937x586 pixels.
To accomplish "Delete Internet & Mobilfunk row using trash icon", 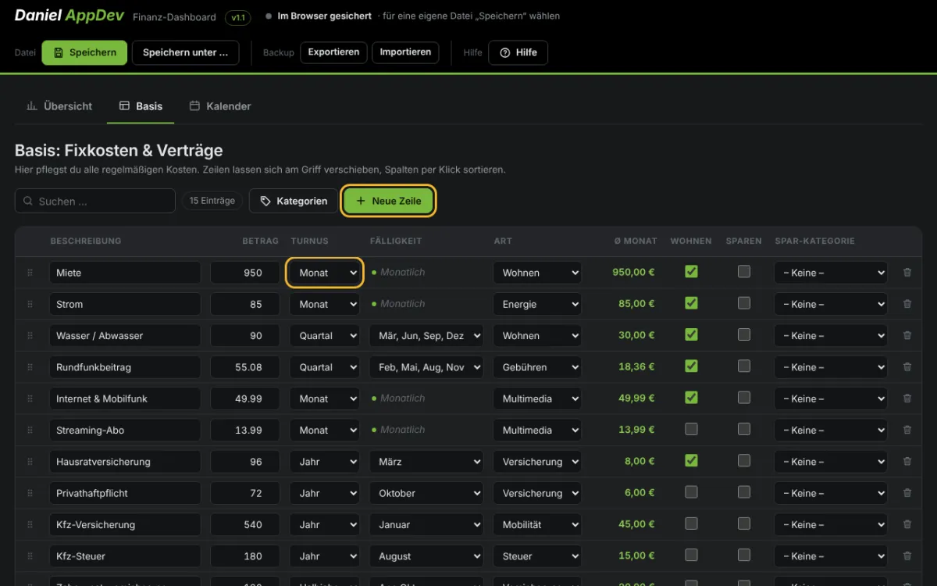I will (907, 398).
